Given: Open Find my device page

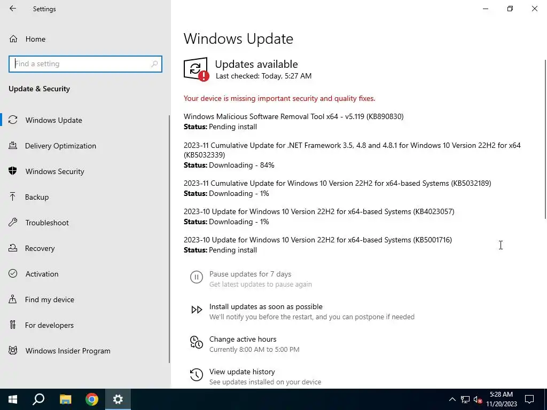Looking at the screenshot, I should tap(85, 299).
